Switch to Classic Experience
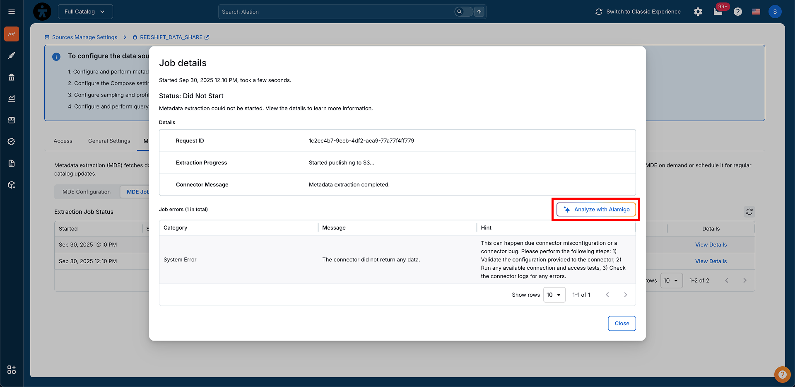The image size is (795, 387). [x=638, y=12]
